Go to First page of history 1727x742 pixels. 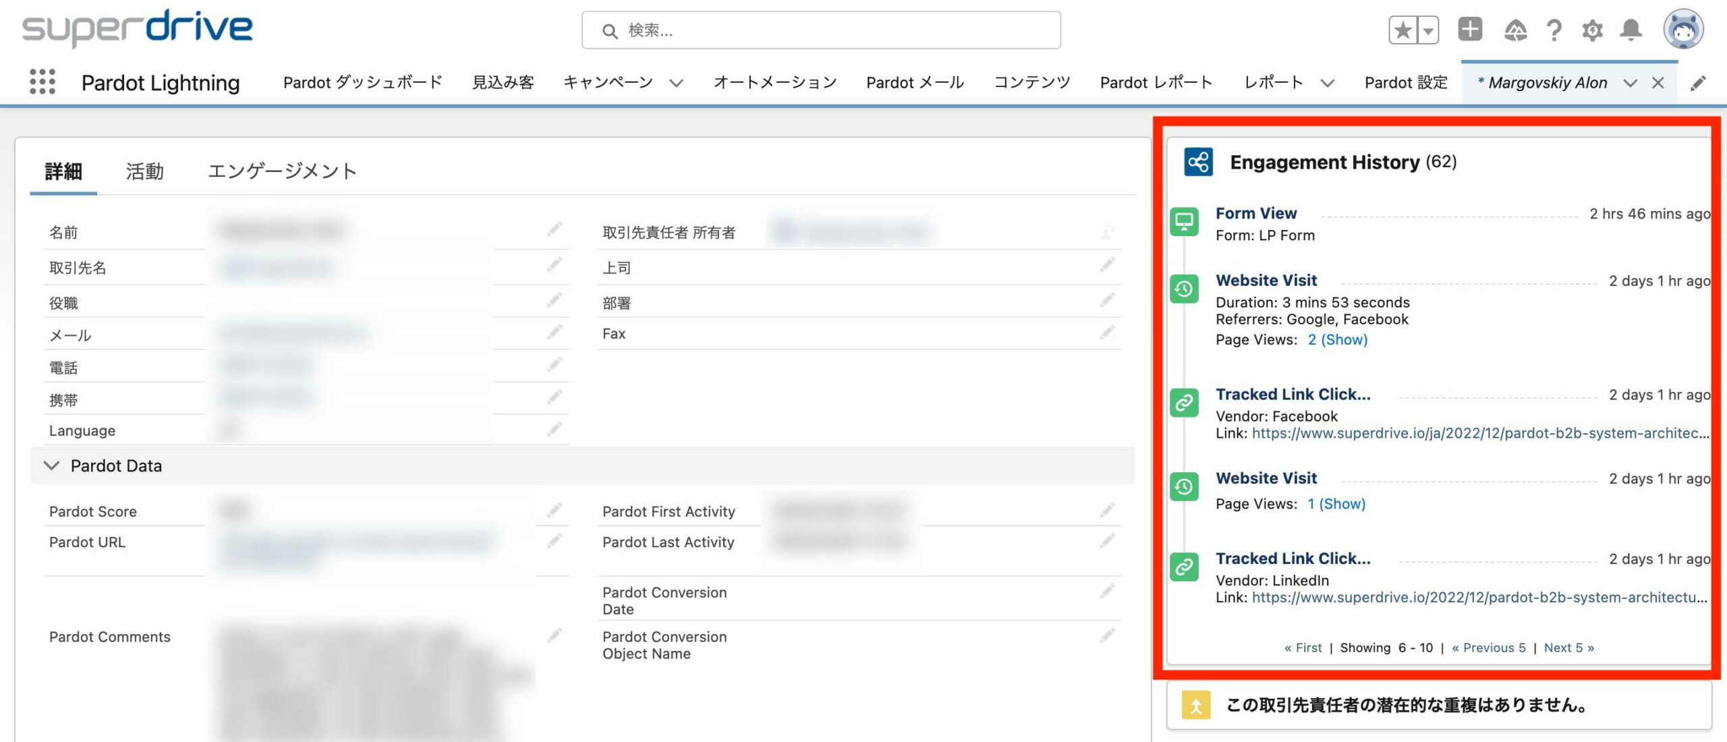[x=1303, y=648]
